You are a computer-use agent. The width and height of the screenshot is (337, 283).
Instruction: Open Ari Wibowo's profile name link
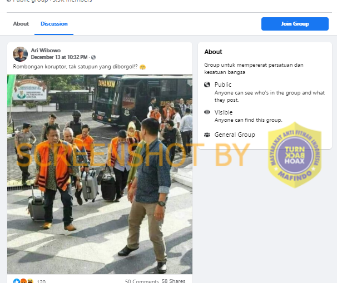click(x=46, y=51)
